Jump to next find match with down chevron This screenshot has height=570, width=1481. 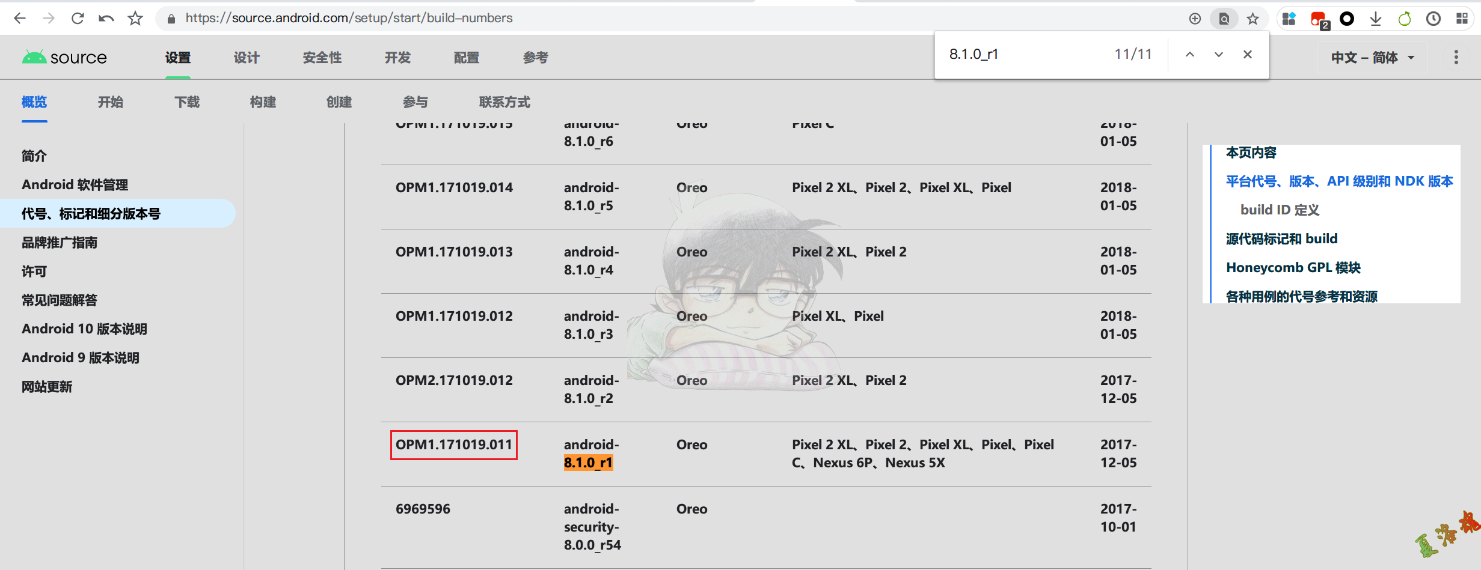click(1218, 55)
